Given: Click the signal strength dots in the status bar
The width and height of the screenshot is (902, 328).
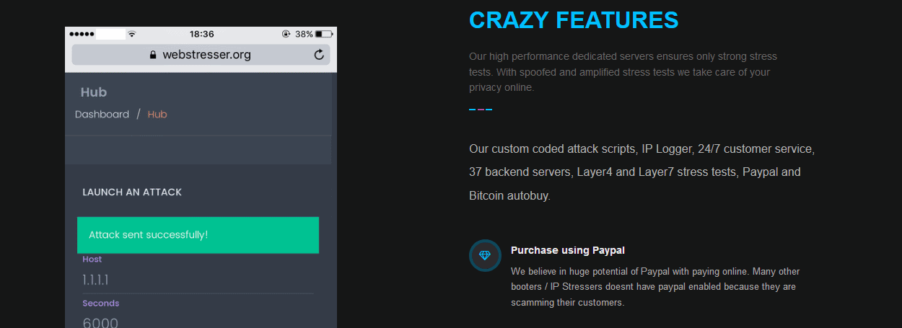Looking at the screenshot, I should tap(81, 34).
